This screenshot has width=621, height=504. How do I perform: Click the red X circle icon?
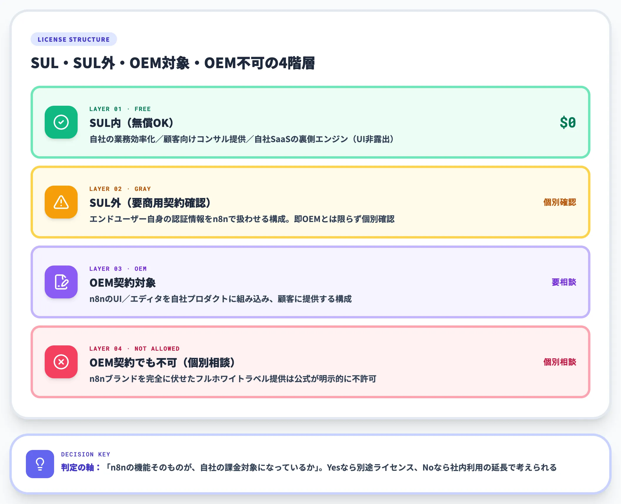[61, 362]
